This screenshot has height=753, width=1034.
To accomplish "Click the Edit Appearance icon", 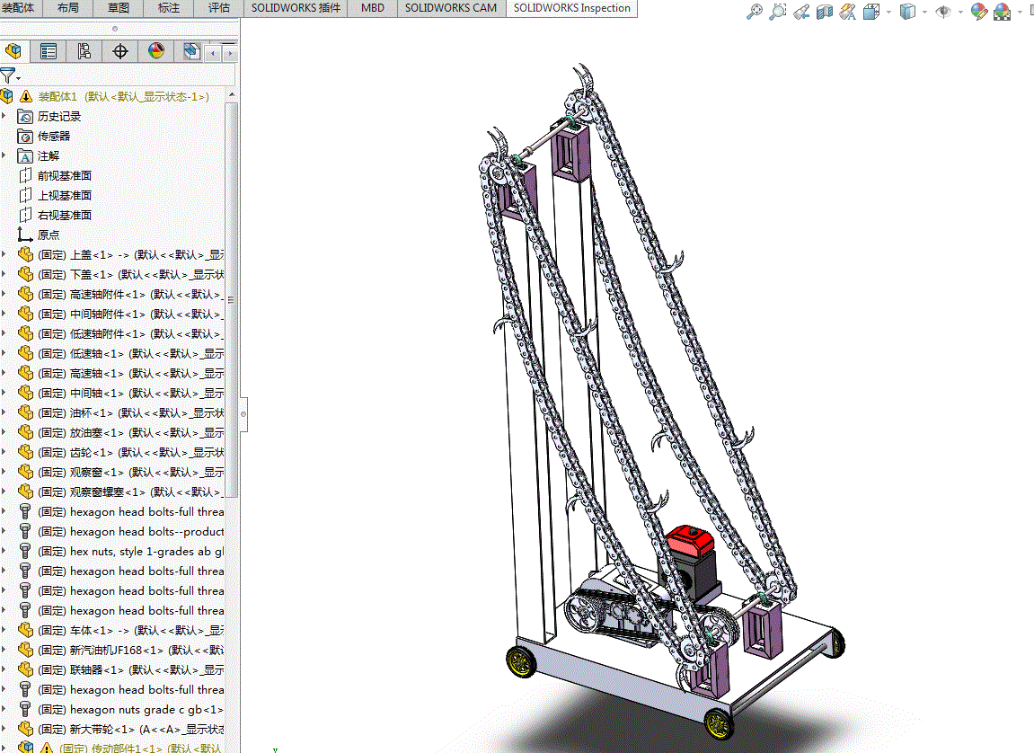I will pyautogui.click(x=979, y=11).
